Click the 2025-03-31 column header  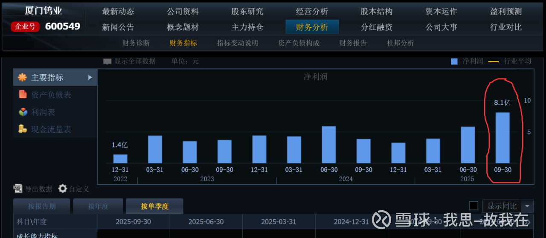coord(279,222)
